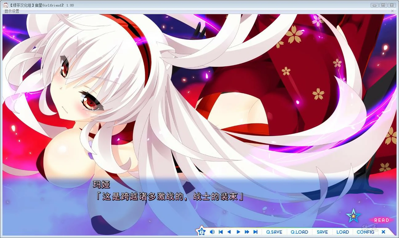Open the LOAD menu
This screenshot has width=399, height=238.
tap(343, 232)
